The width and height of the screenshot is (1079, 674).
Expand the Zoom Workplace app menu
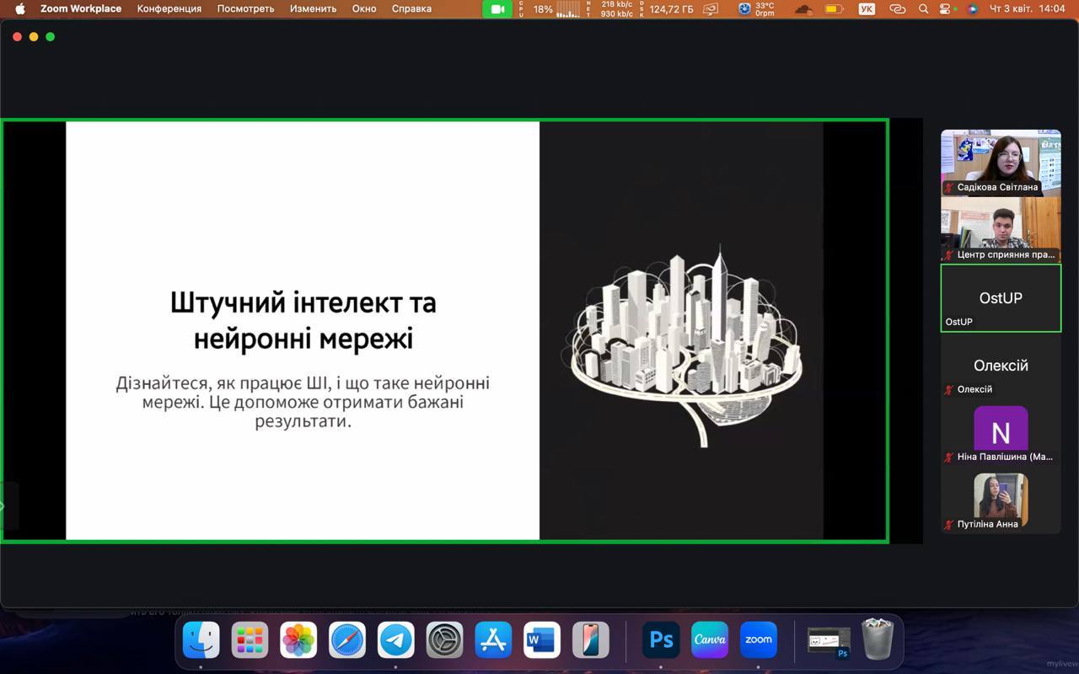pos(81,9)
